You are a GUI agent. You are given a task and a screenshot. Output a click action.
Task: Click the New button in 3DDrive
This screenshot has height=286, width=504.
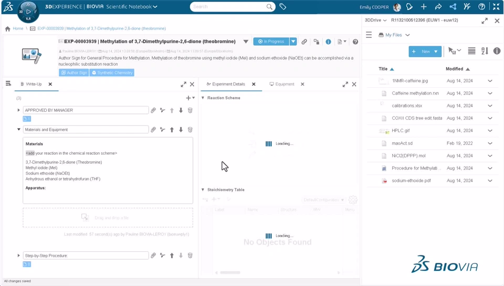point(425,51)
